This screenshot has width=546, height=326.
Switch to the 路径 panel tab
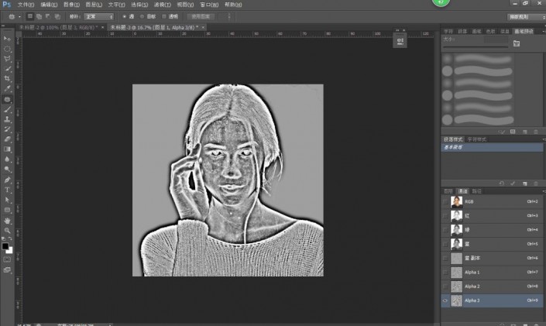(476, 190)
